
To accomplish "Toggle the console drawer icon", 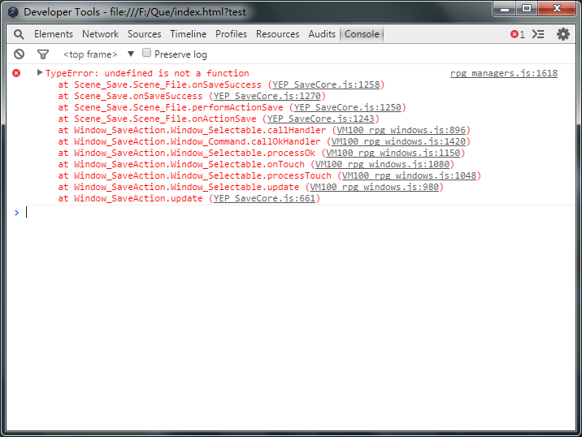I will [538, 34].
